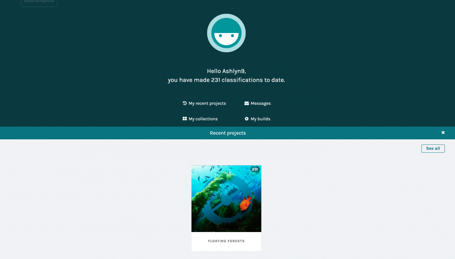Click the grid icon beside My collections
This screenshot has width=455, height=259.
coord(185,119)
